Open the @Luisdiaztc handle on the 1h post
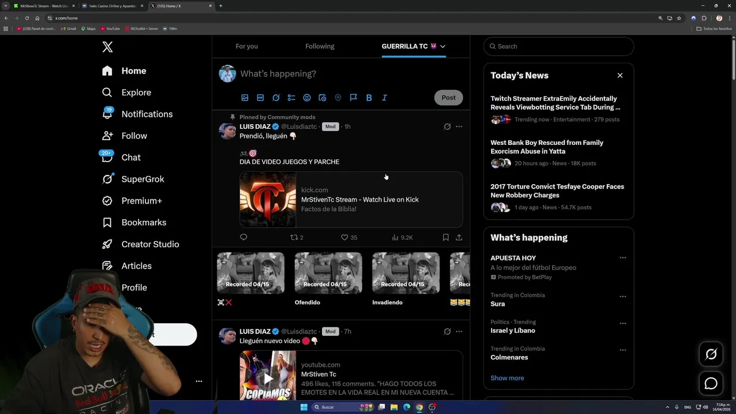 pos(299,126)
